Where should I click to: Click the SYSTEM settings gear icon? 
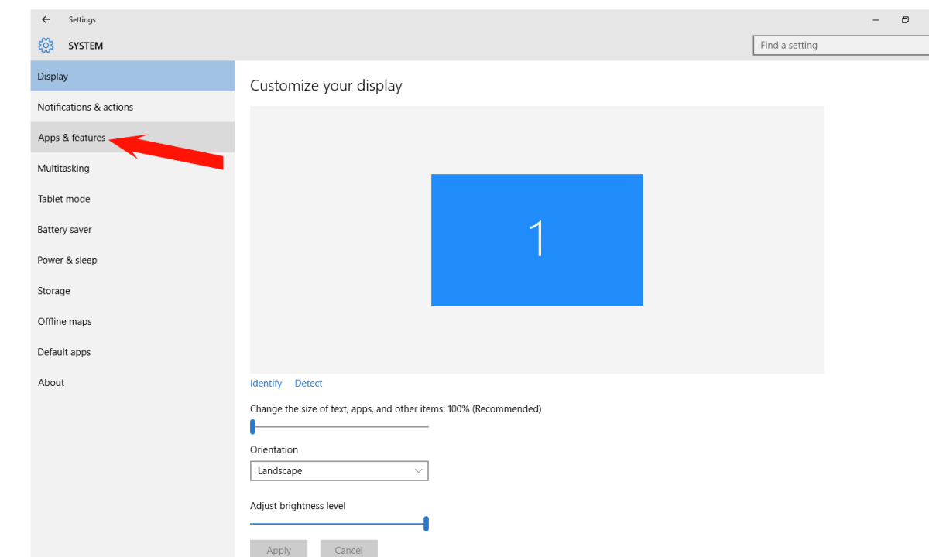tap(46, 45)
